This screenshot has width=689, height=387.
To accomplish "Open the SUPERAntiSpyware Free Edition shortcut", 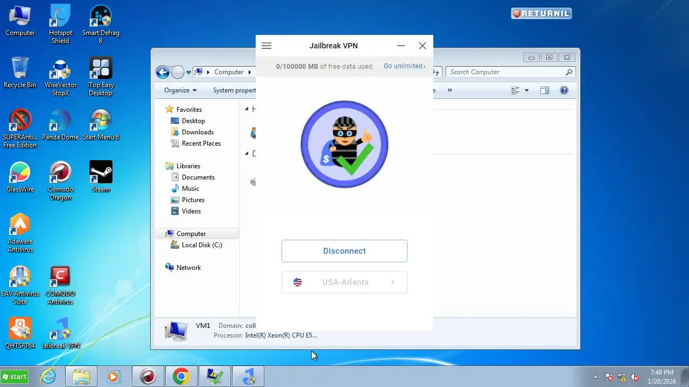I will [20, 129].
